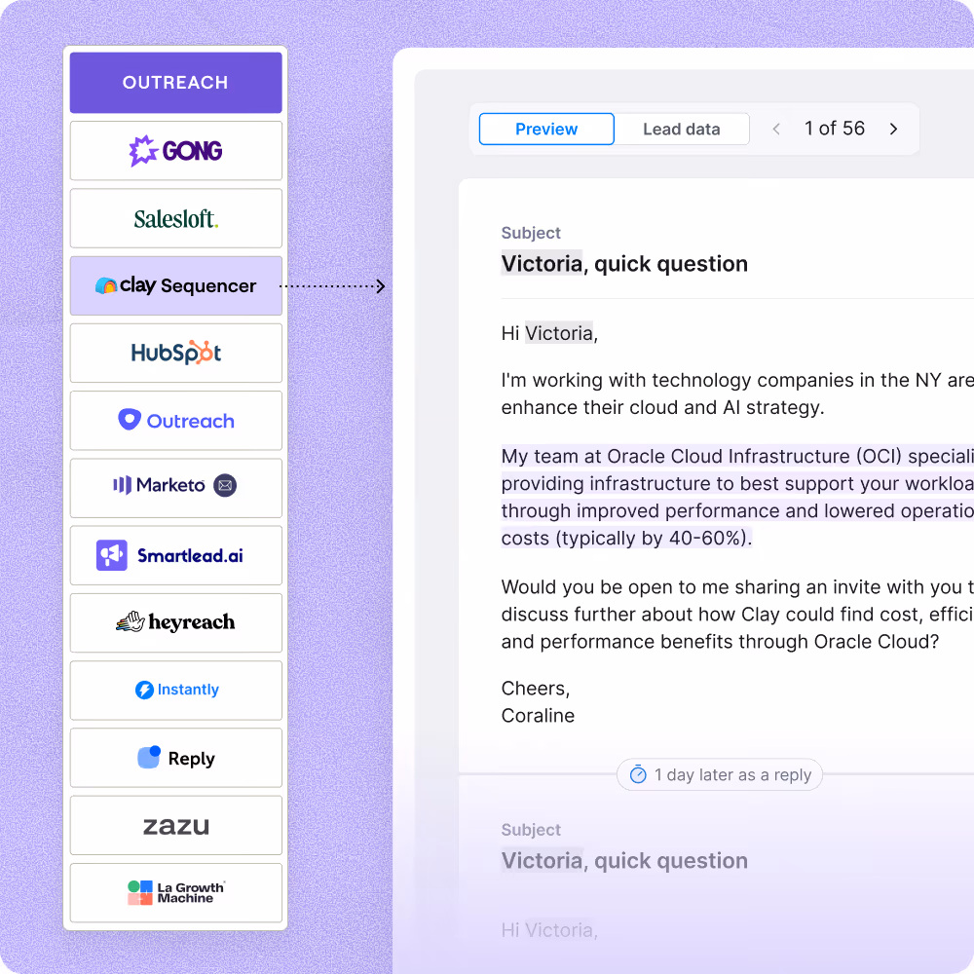This screenshot has height=974, width=974.
Task: Select the Instantly integration card
Action: (175, 691)
